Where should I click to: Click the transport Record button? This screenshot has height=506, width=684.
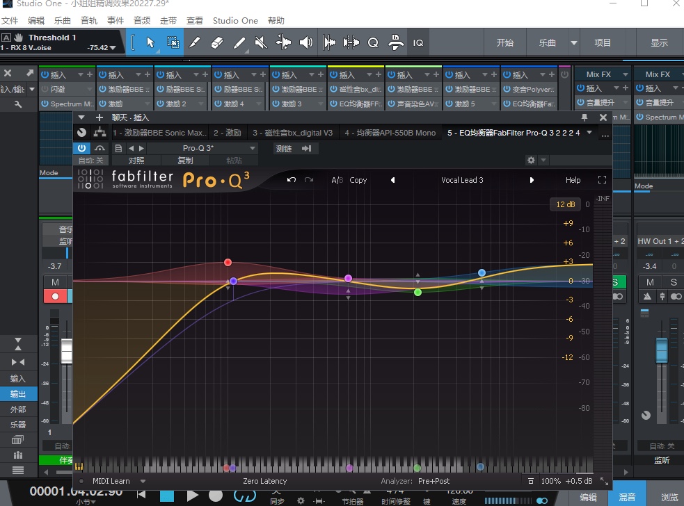pos(216,496)
